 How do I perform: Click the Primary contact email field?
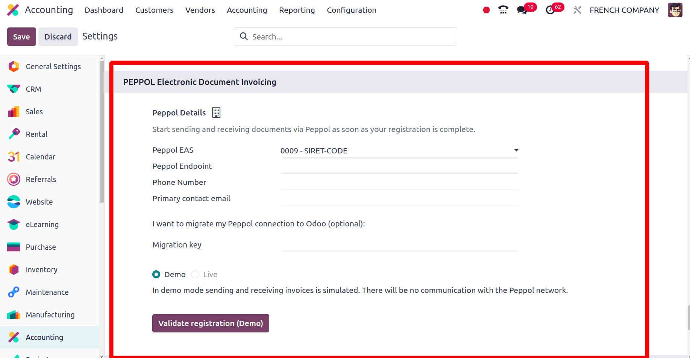(x=399, y=199)
